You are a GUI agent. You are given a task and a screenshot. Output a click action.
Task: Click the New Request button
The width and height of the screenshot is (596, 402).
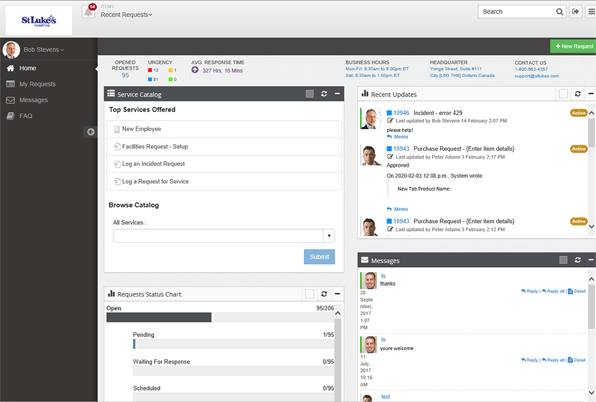click(x=573, y=46)
